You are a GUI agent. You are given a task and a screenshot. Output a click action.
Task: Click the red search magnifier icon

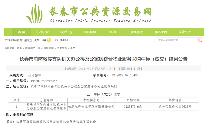[200, 40]
